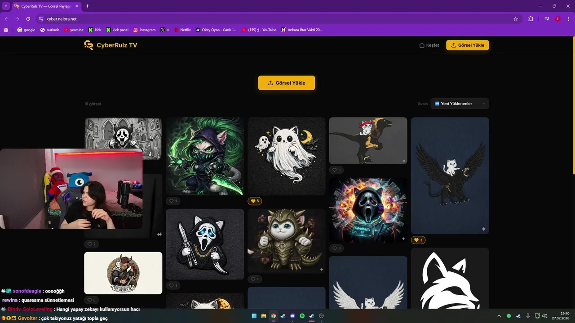Image resolution: width=575 pixels, height=323 pixels.
Task: Open the white ghost cat thumbnail
Action: tap(287, 156)
